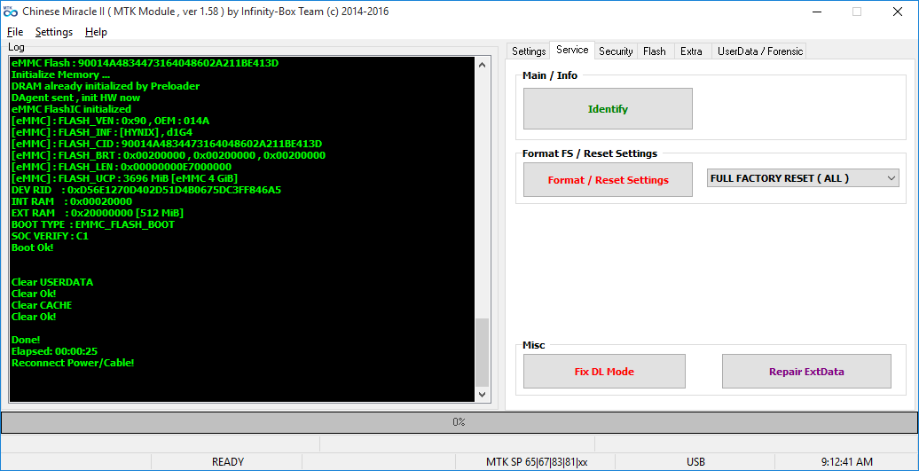
Task: Click the FLASH_INF [HYNIX] log line
Action: click(101, 132)
